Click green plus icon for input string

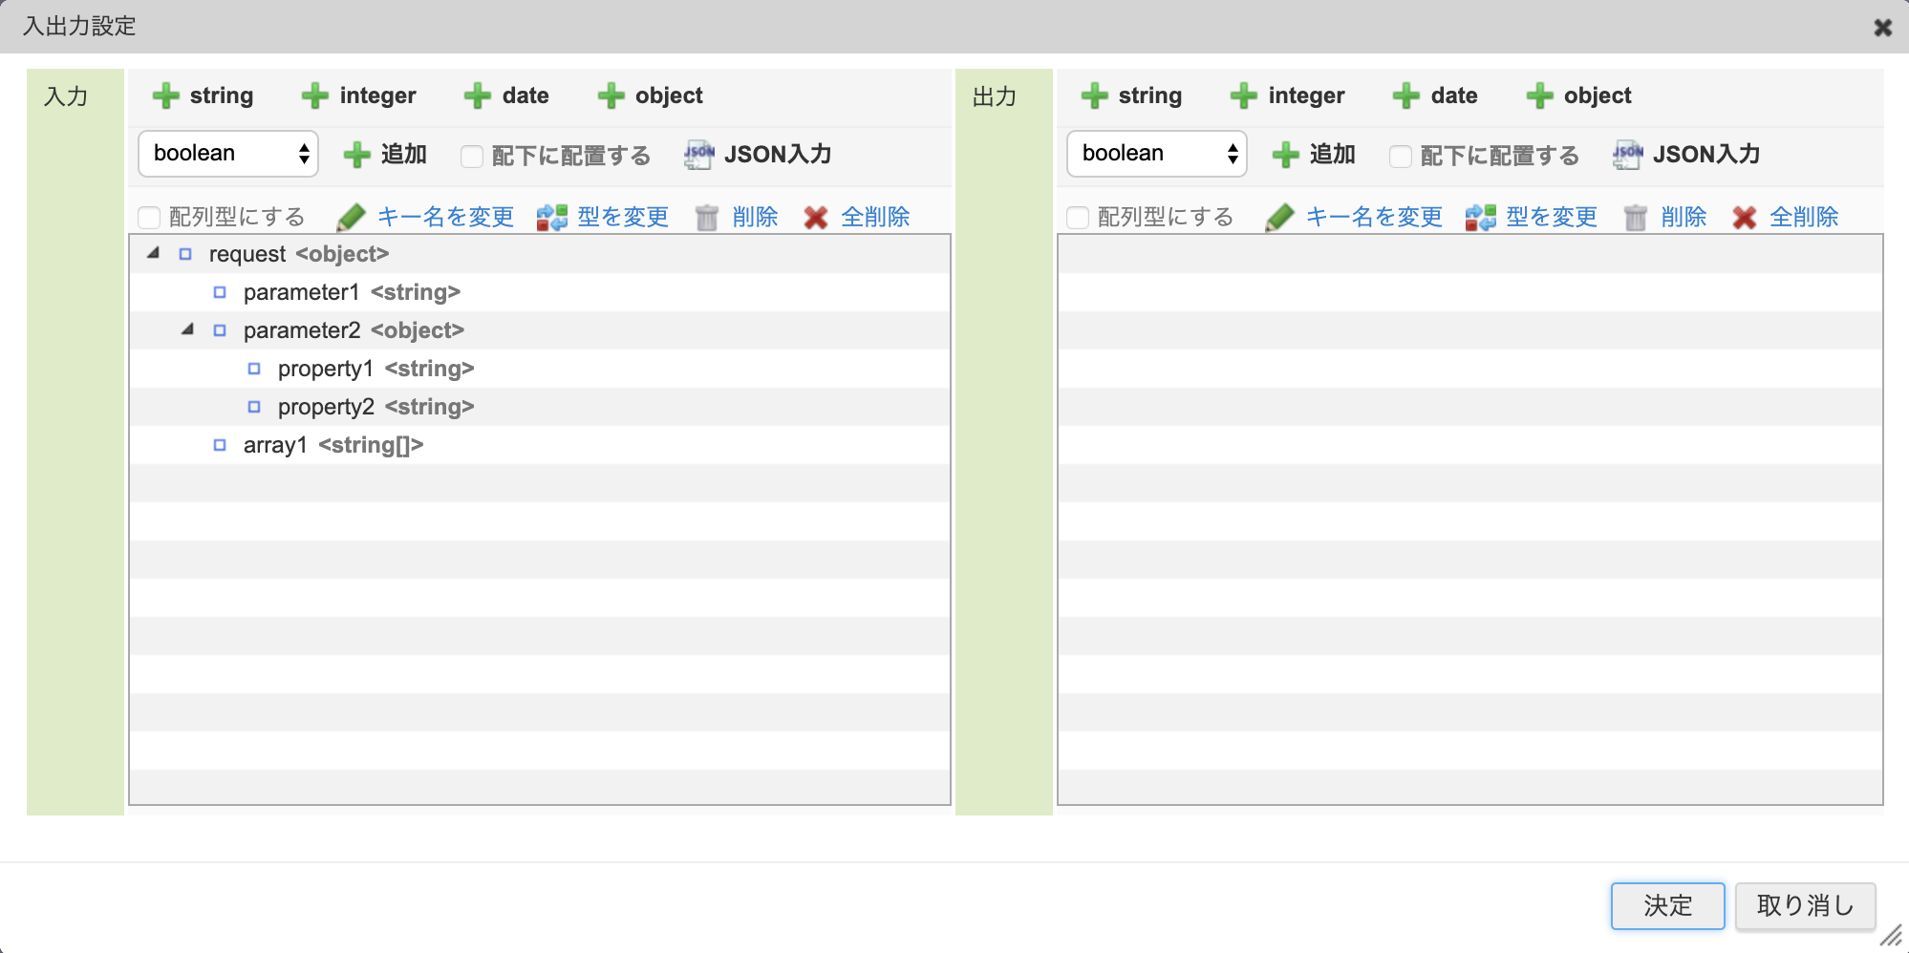[x=166, y=95]
